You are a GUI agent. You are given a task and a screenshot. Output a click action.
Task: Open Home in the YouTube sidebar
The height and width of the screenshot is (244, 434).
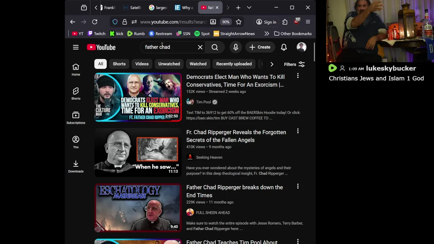pos(76,70)
